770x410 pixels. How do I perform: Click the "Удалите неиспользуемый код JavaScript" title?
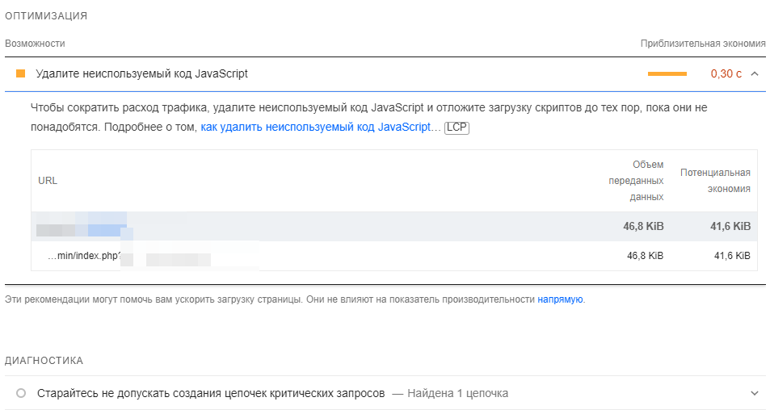click(141, 73)
